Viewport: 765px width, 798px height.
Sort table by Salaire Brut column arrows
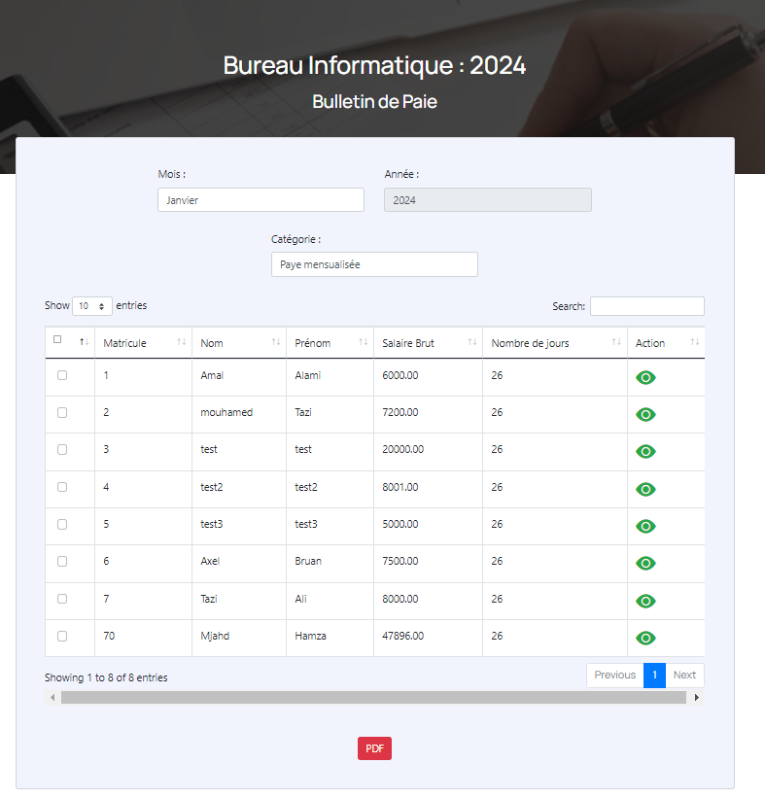click(x=472, y=343)
